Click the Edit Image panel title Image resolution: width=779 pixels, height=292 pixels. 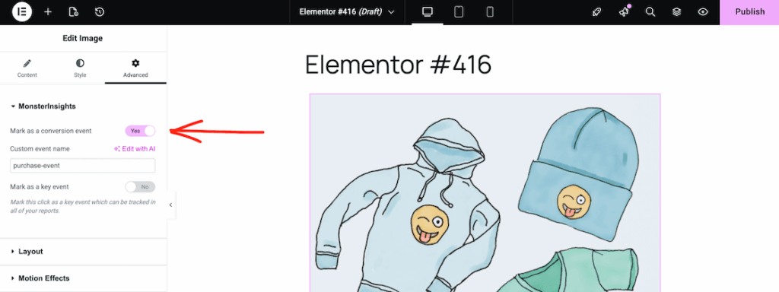(82, 38)
